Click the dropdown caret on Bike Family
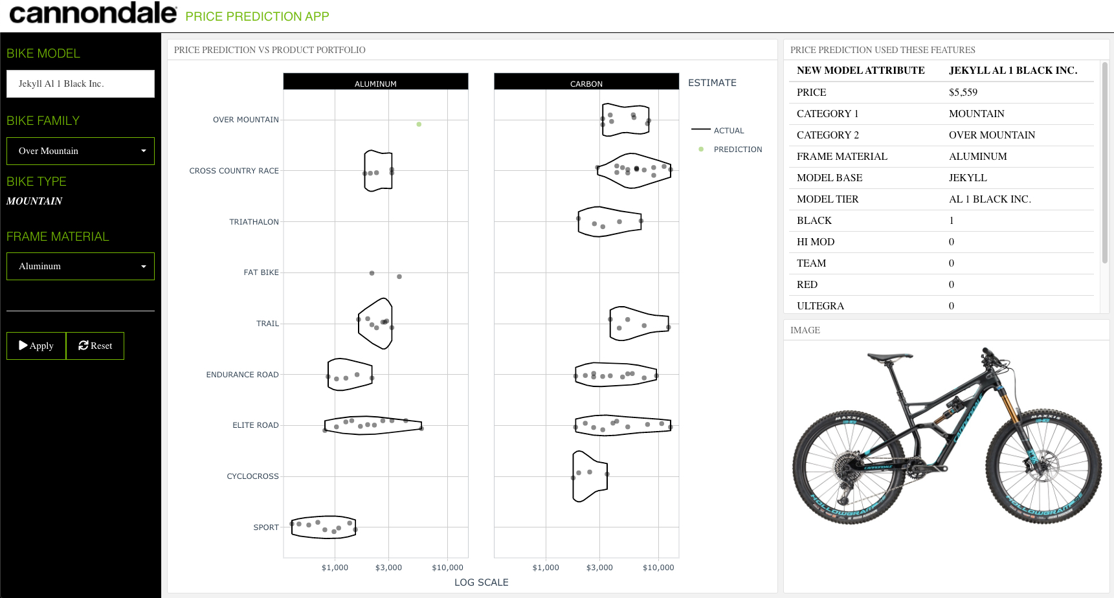 coord(144,151)
